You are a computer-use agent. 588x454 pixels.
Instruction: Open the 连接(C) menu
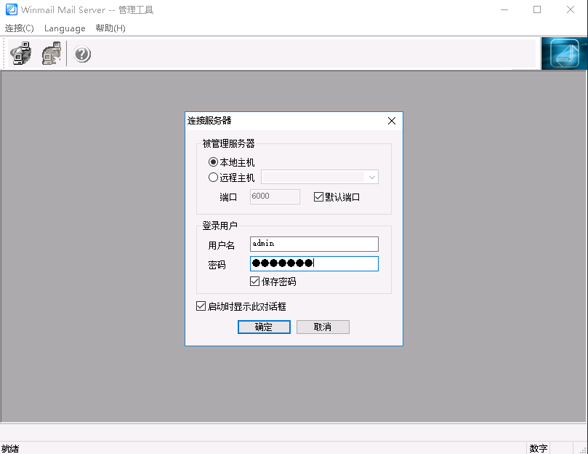tap(20, 28)
